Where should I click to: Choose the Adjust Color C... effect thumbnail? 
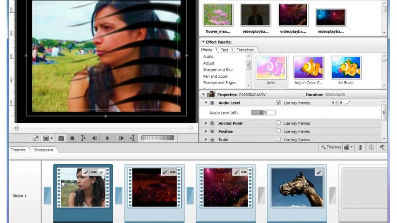coord(309,68)
